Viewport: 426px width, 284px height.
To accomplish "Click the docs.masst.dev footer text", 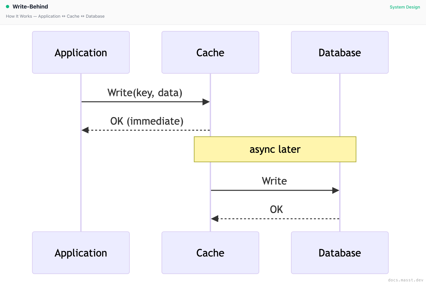I will pyautogui.click(x=405, y=280).
